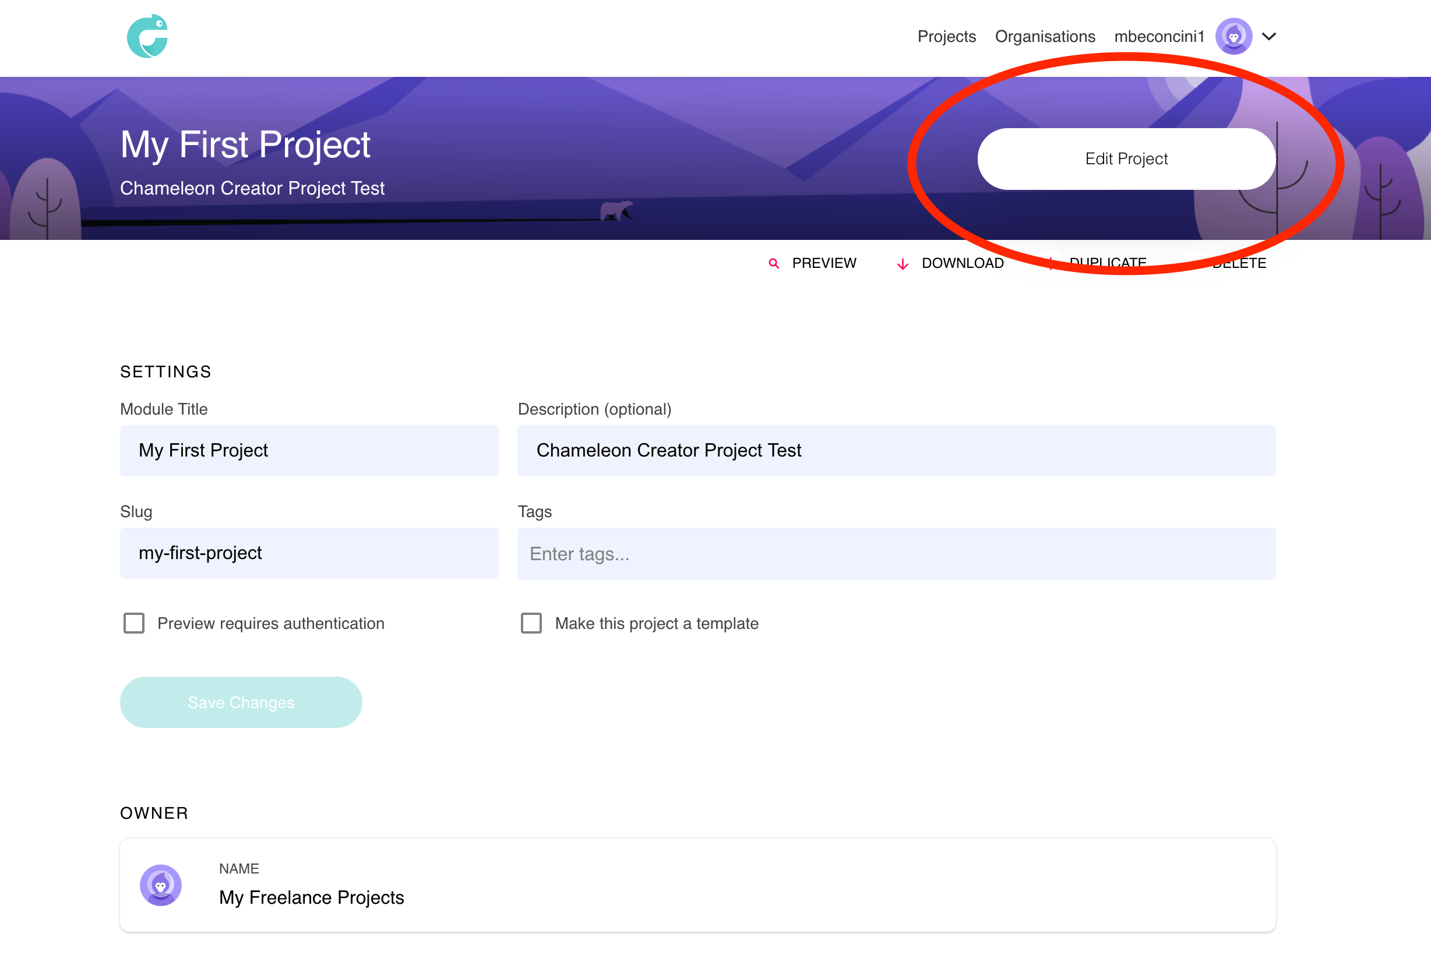Click the Preview magnifier icon
Image resolution: width=1431 pixels, height=969 pixels.
coord(773,263)
